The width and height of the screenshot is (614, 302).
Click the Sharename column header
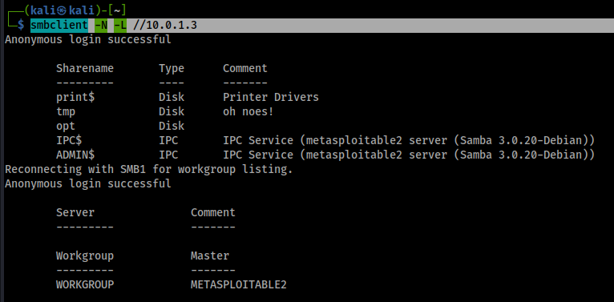click(85, 68)
